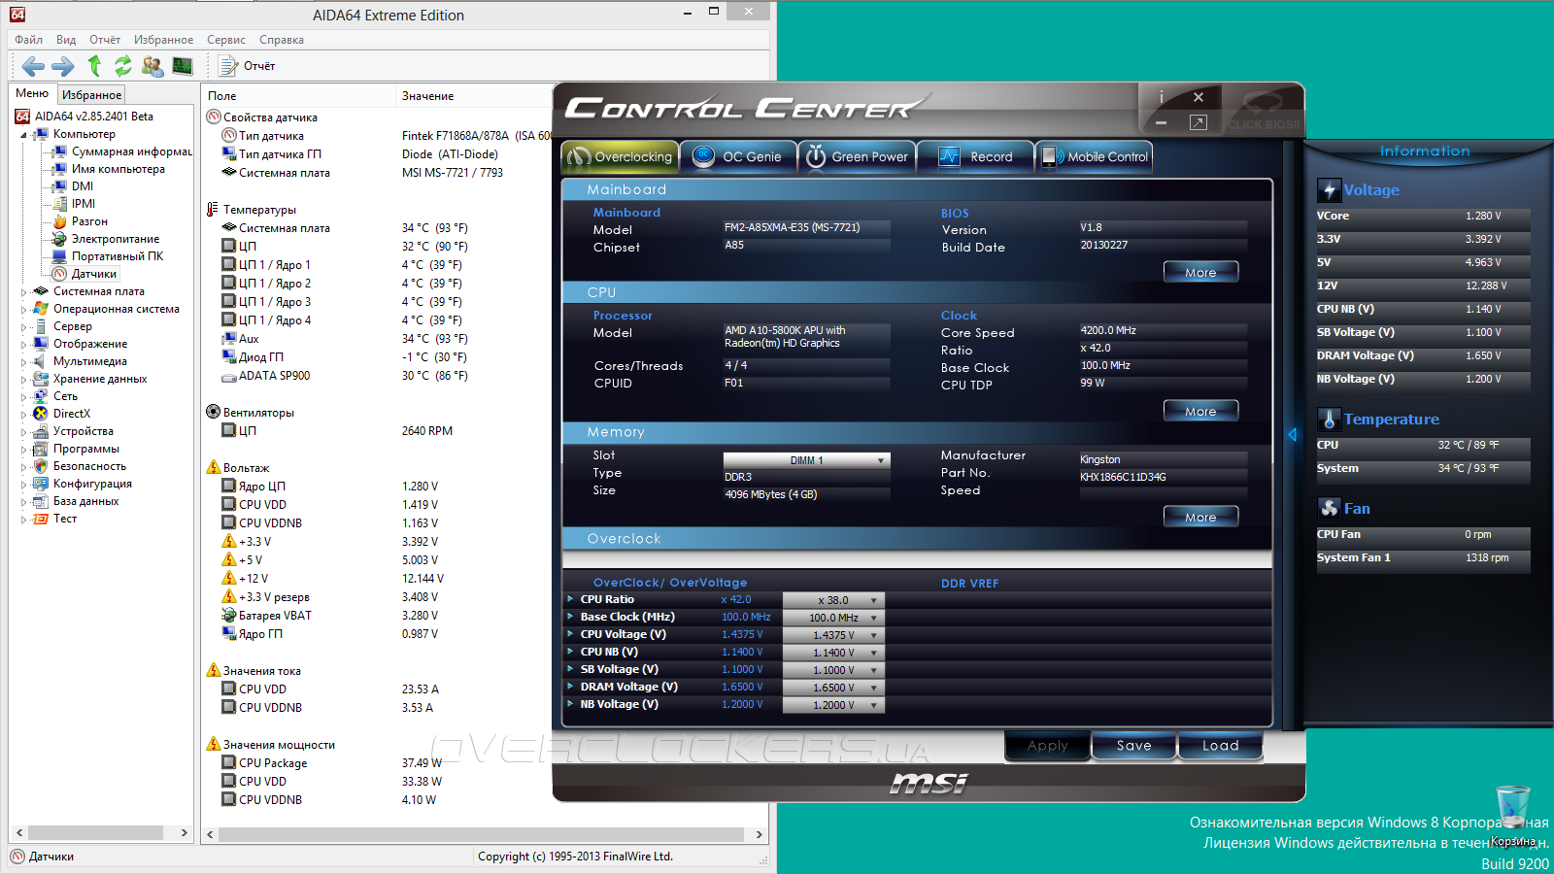The width and height of the screenshot is (1554, 874).
Task: Open the CPU Voltage 1.4375 V dropdown
Action: pos(833,635)
